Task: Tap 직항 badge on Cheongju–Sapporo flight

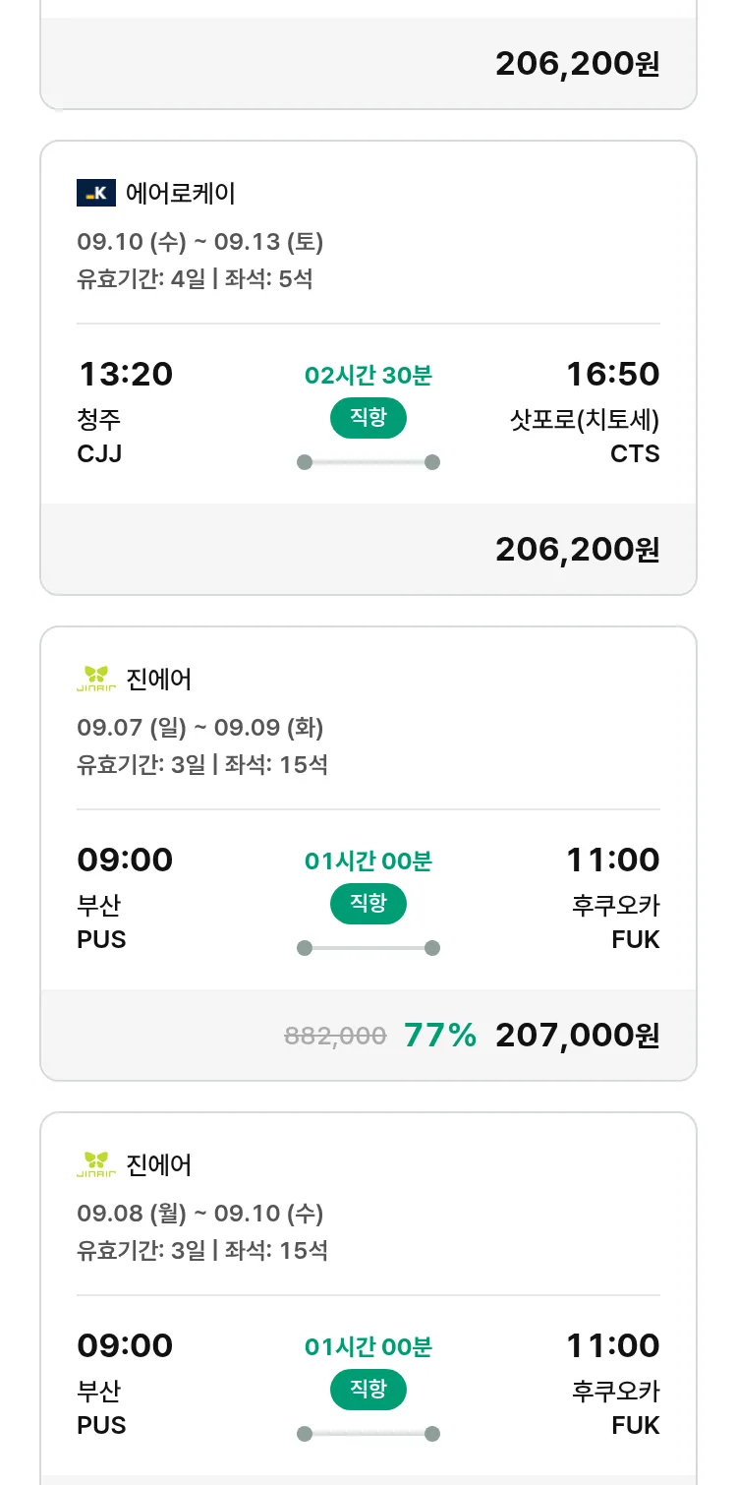Action: [368, 418]
